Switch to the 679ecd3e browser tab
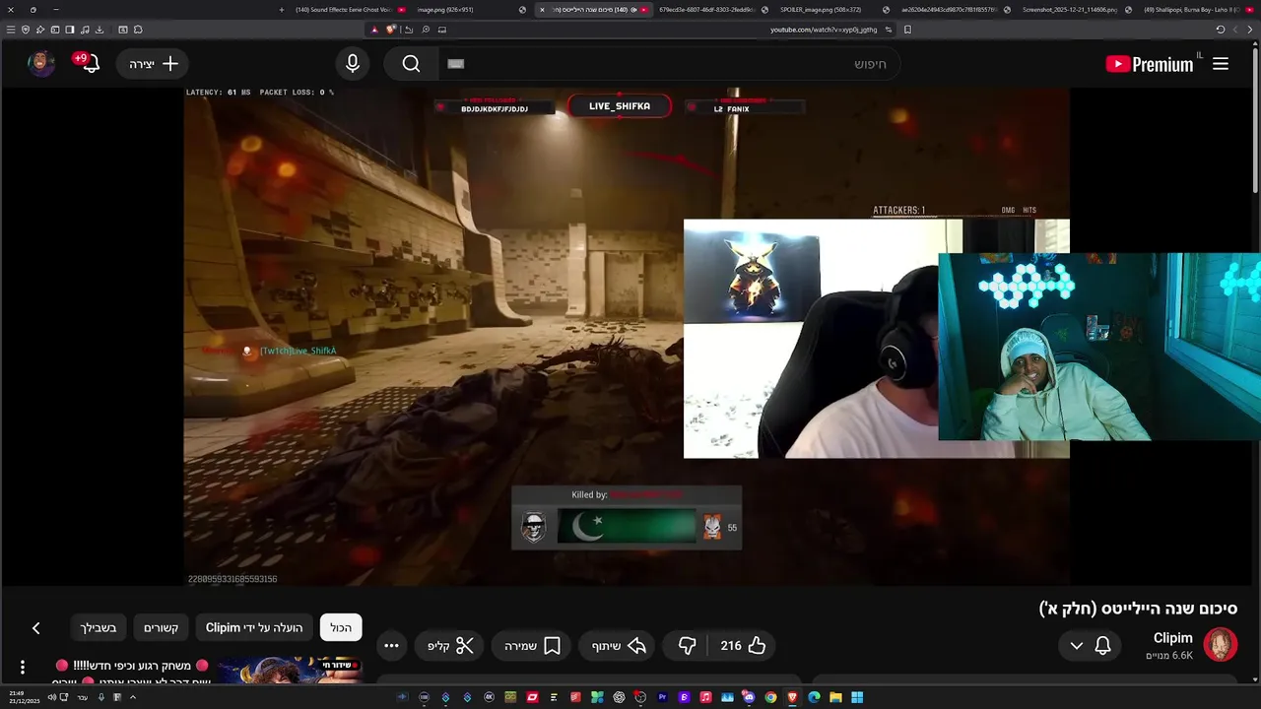The height and width of the screenshot is (709, 1261). point(713,10)
